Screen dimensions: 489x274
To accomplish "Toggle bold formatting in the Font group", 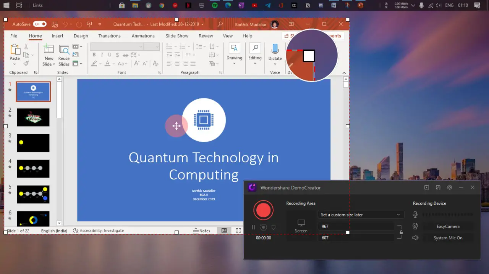I will pos(94,54).
